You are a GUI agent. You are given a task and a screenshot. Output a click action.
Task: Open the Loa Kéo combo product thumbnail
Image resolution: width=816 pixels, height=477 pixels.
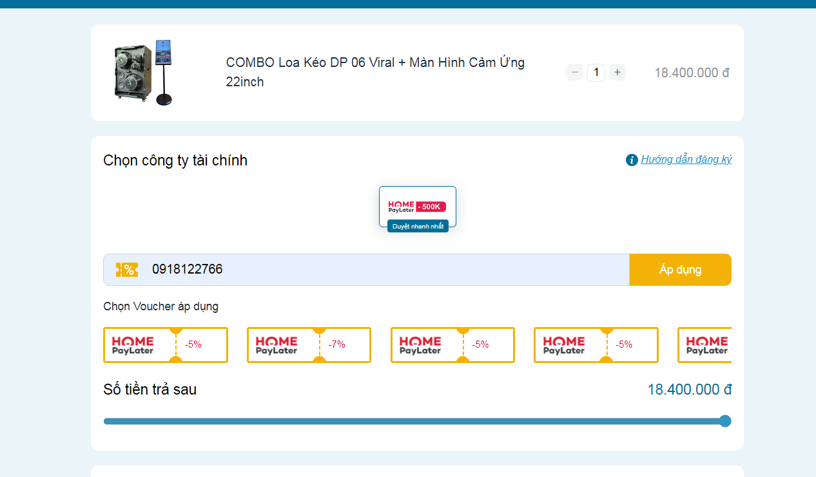coord(143,73)
